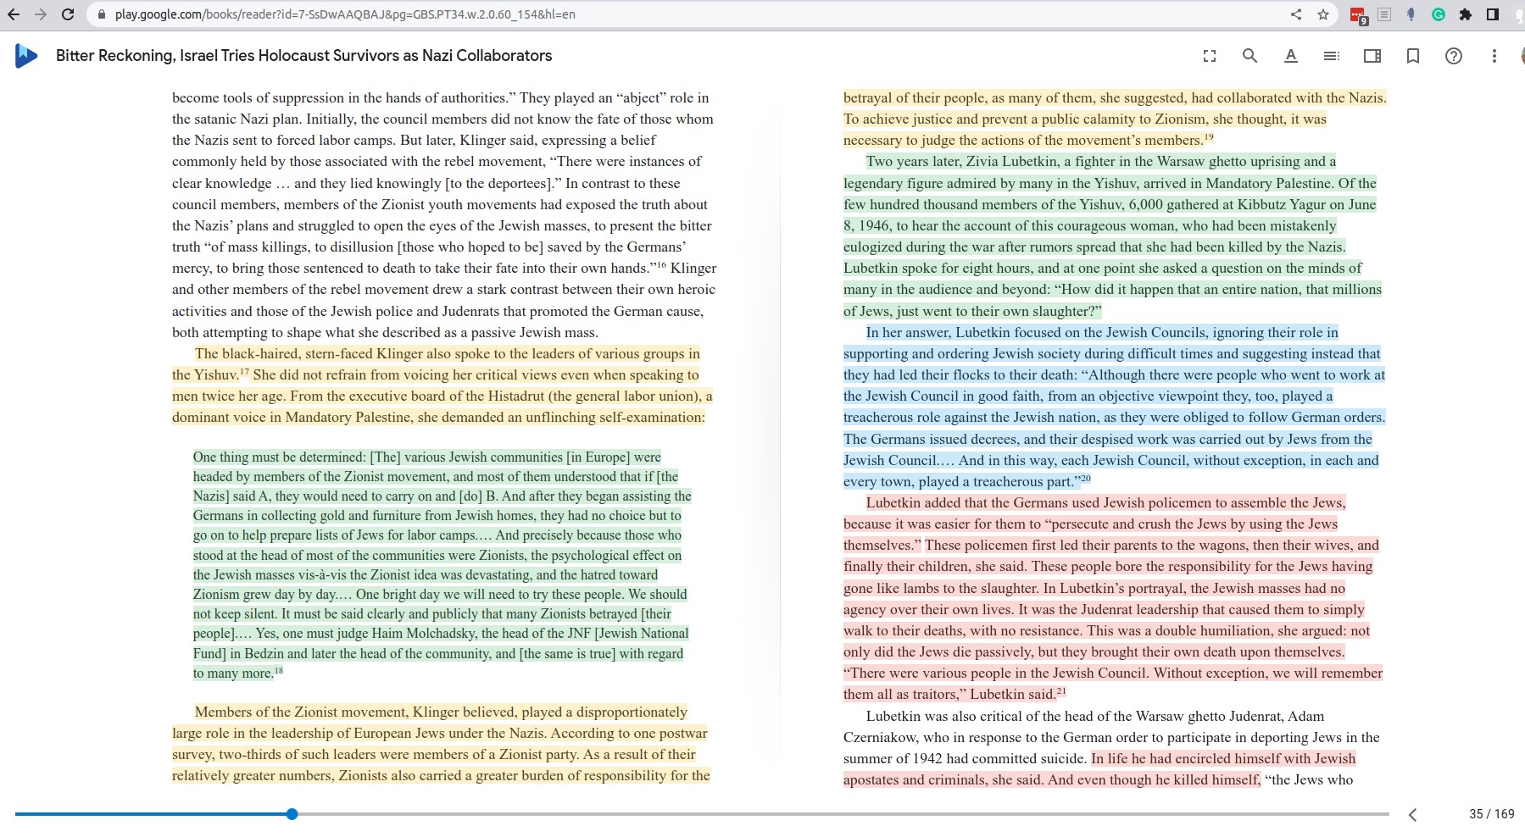Screen dimensions: 1525x837
Task: Enter full screen reading mode
Action: click(1210, 56)
